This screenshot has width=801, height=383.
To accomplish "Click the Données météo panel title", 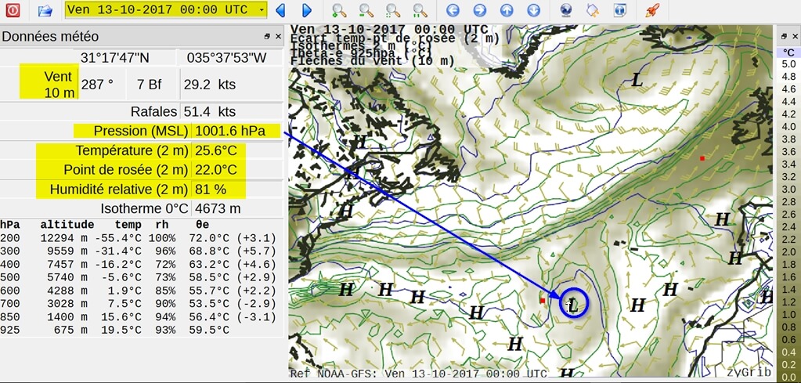I will coord(50,37).
